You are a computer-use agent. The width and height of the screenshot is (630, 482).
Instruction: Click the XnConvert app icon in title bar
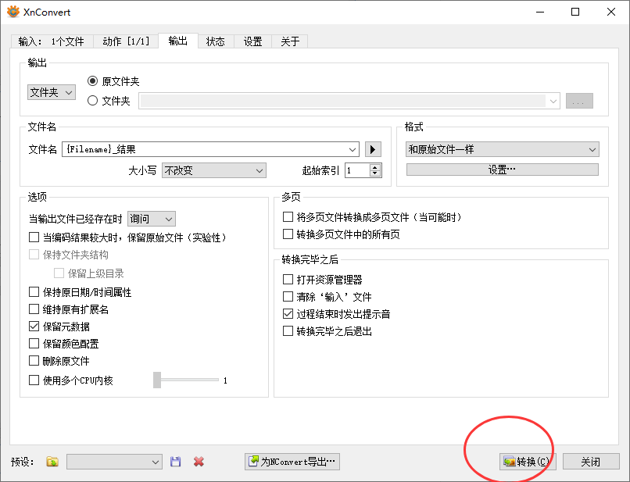pyautogui.click(x=13, y=12)
